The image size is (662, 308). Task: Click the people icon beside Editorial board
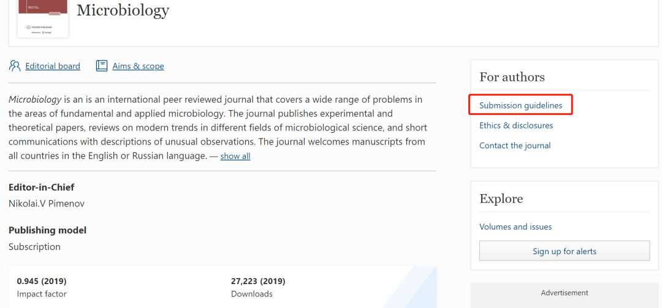(x=14, y=66)
